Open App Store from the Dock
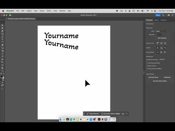Image resolution: width=175 pixels, height=131 pixels. tap(91, 119)
